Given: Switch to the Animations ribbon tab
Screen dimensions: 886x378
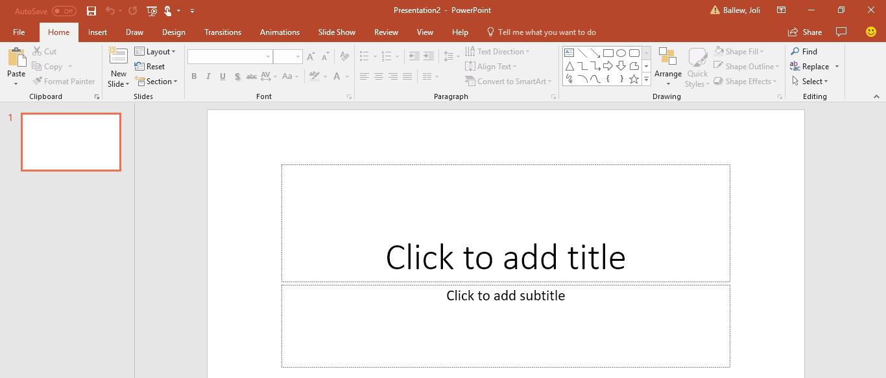Looking at the screenshot, I should [280, 32].
